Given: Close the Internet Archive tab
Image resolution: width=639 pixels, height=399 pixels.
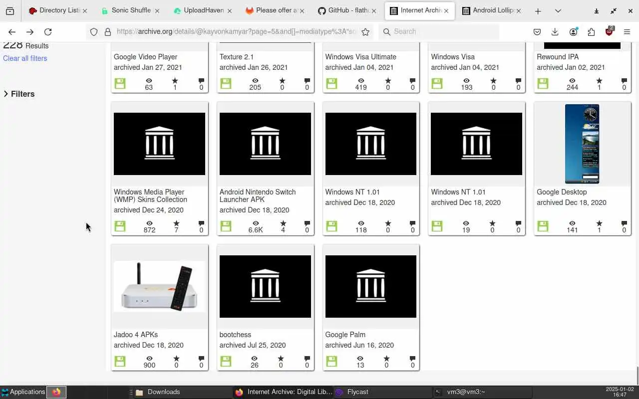Looking at the screenshot, I should pyautogui.click(x=446, y=10).
